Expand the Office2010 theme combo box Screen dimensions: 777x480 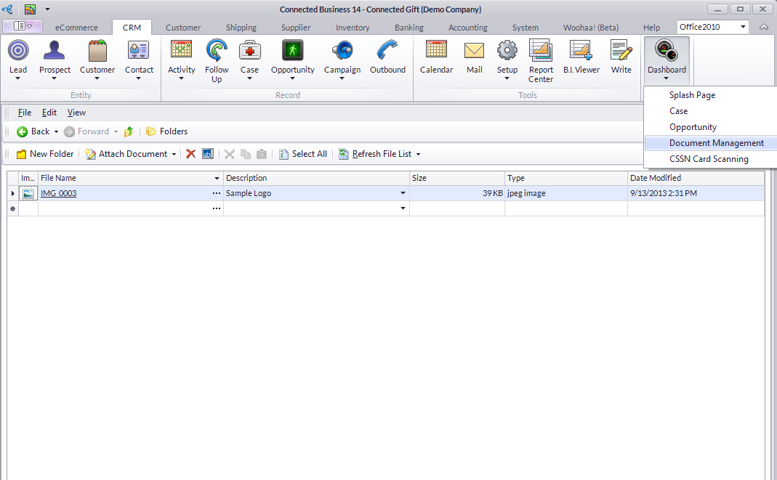click(x=743, y=27)
